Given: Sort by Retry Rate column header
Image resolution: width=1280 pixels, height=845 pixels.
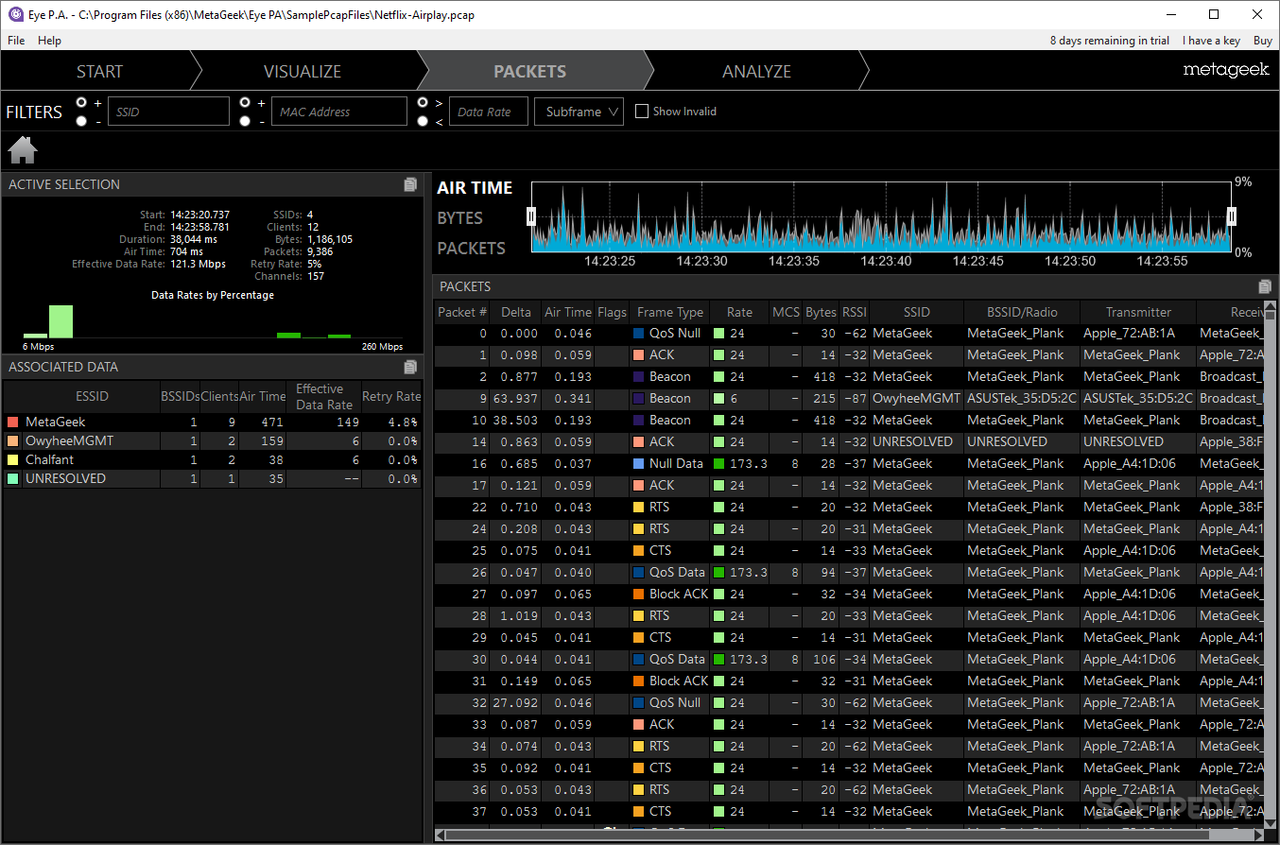Looking at the screenshot, I should point(391,397).
